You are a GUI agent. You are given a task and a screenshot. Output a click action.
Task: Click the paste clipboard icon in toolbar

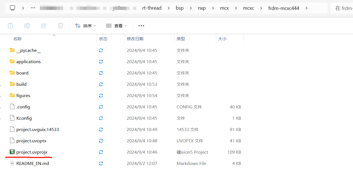tap(11, 26)
